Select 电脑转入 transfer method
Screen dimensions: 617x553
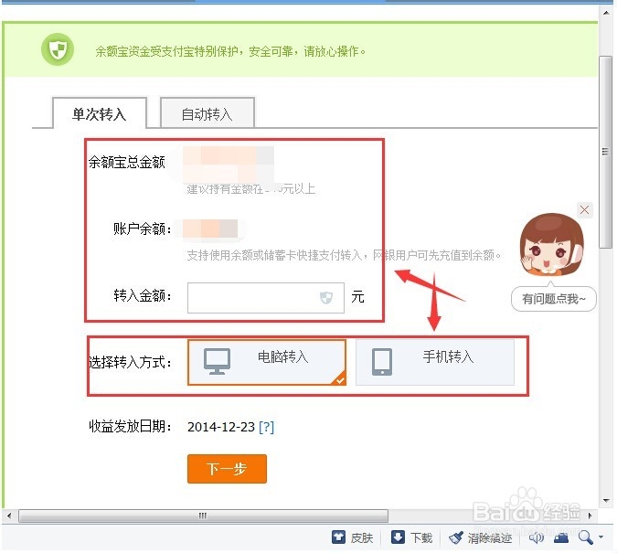point(267,362)
